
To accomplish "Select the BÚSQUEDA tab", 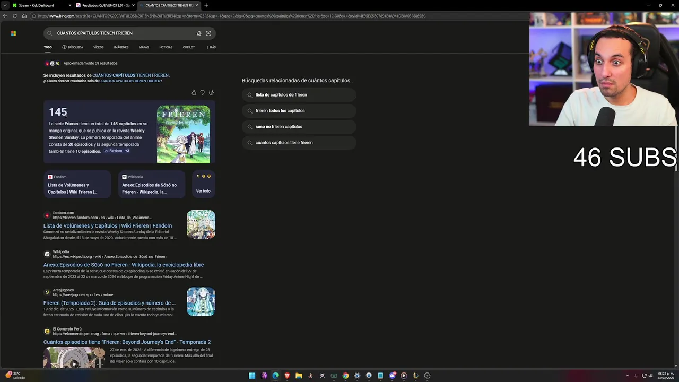I will point(73,47).
